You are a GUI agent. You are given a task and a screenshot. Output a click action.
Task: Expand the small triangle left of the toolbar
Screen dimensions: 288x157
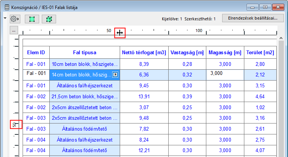[5, 18]
